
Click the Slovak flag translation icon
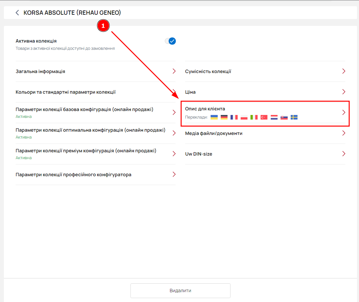click(x=284, y=117)
